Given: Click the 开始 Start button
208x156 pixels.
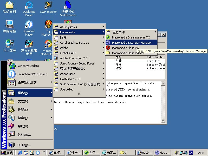Looking at the screenshot, I should coord(7,153).
